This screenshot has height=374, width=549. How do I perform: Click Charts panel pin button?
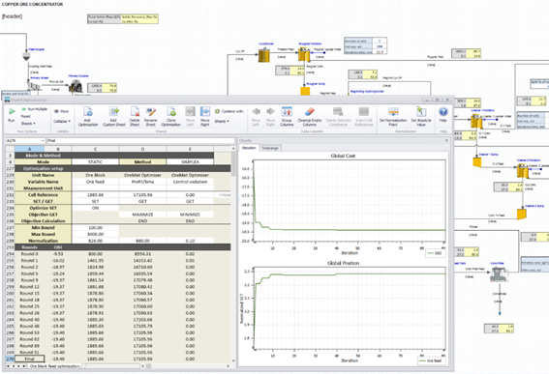click(446, 140)
